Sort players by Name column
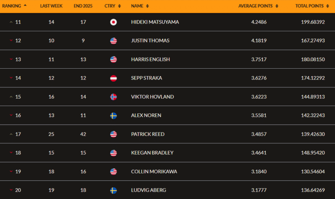This screenshot has height=199, width=335. [x=140, y=6]
